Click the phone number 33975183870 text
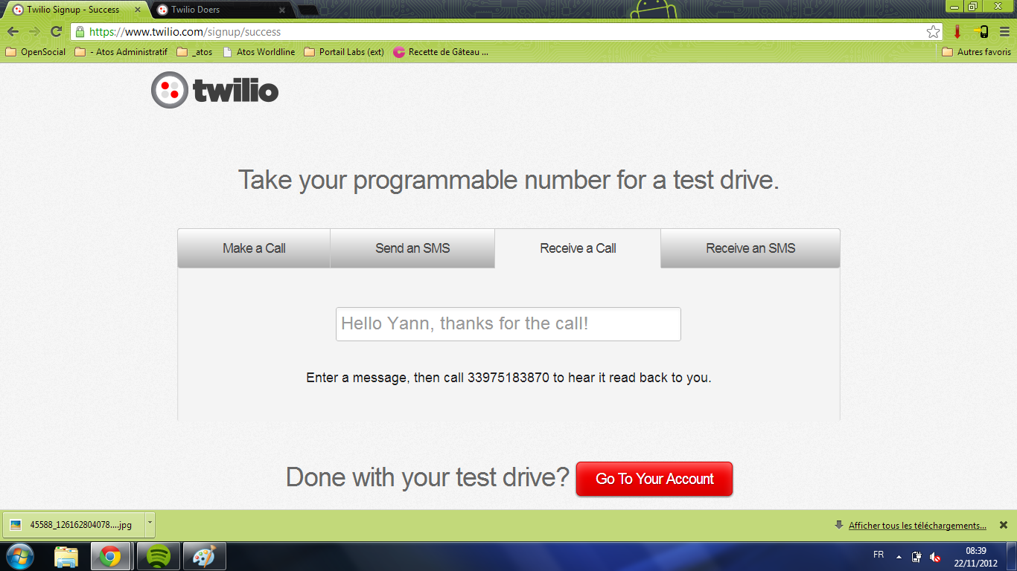This screenshot has width=1017, height=571. (x=508, y=378)
